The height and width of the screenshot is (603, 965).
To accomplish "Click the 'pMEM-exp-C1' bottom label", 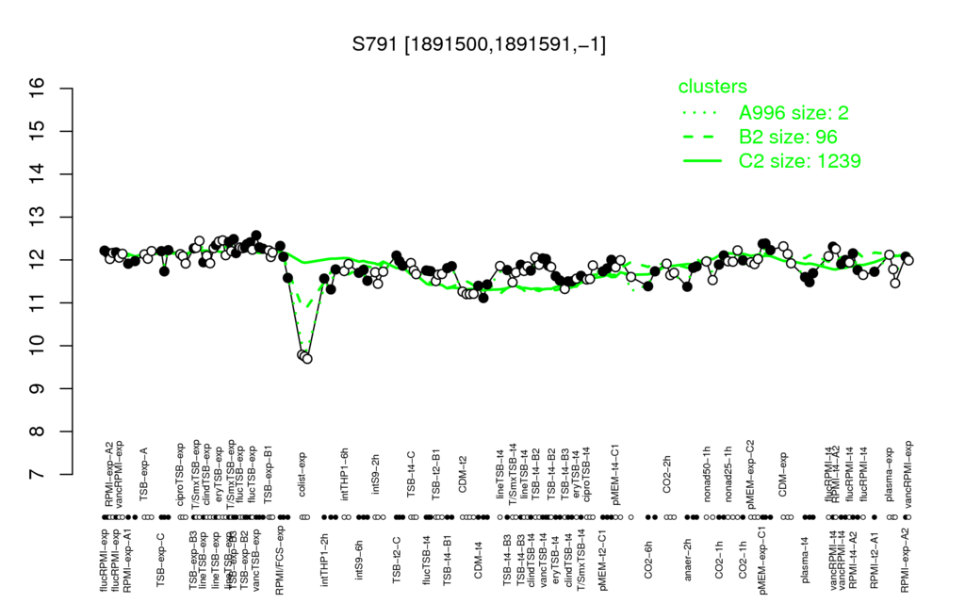I will pos(763,560).
